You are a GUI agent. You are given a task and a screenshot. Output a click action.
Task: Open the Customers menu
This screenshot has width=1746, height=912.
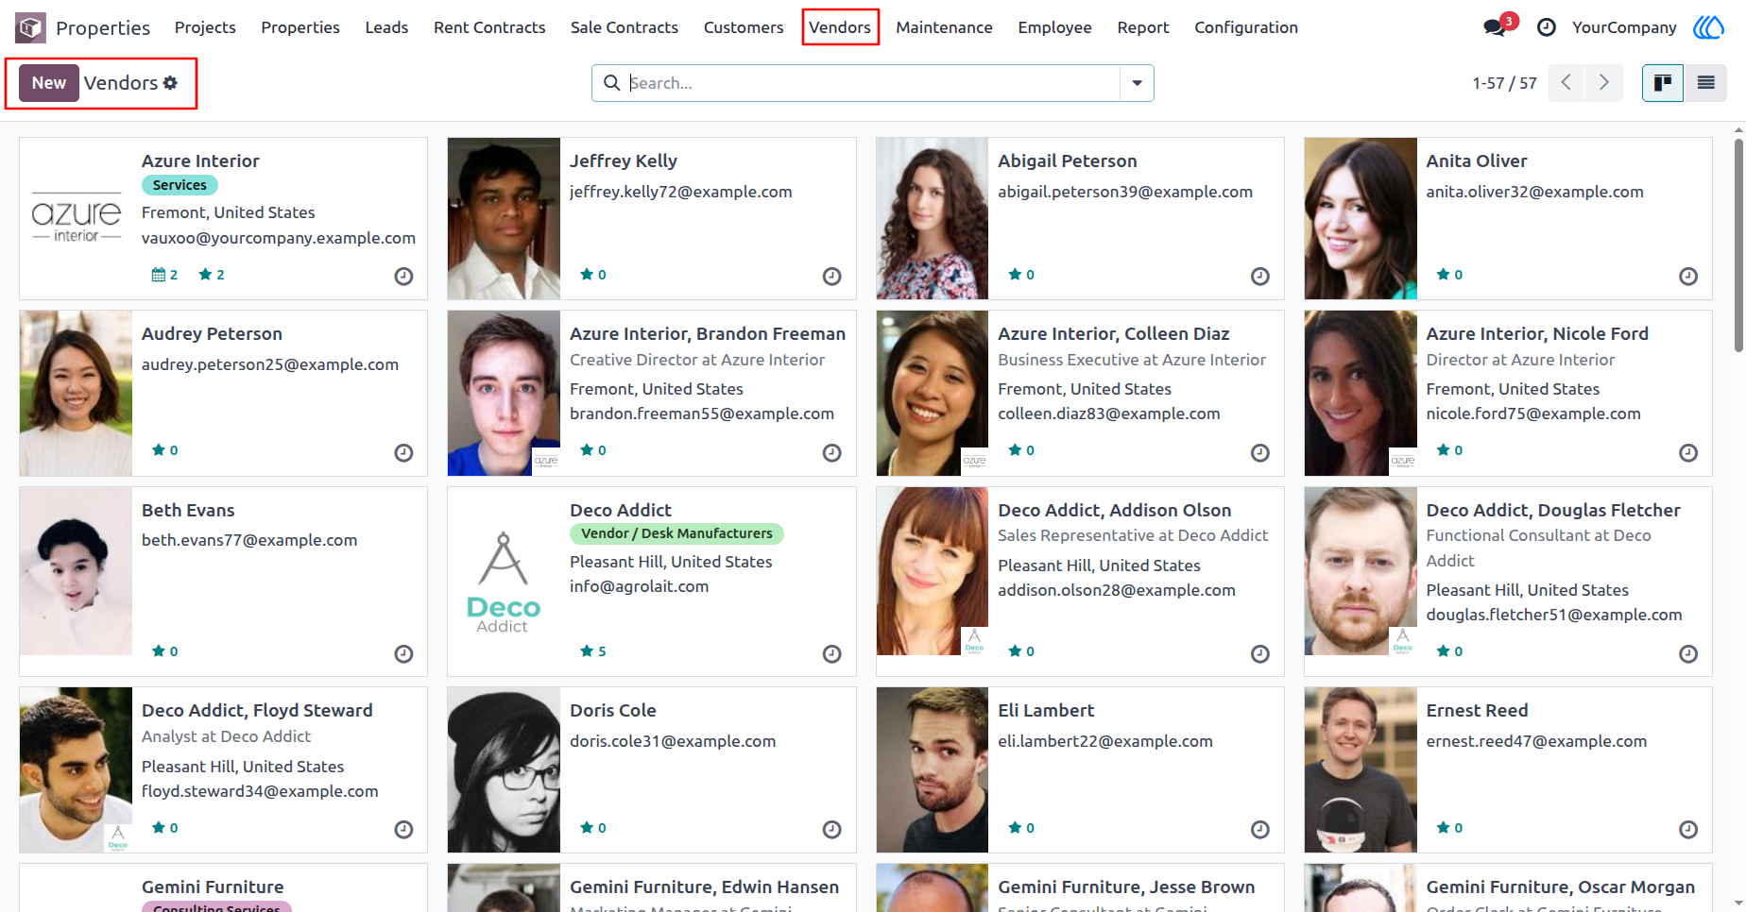click(744, 27)
